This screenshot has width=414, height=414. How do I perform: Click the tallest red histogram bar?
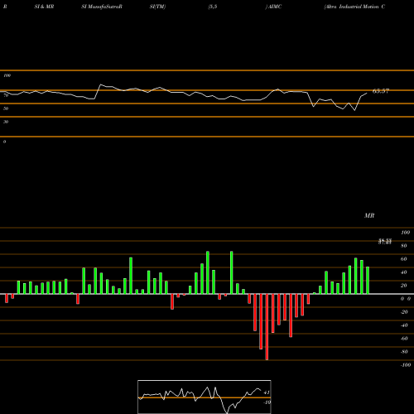point(267,327)
